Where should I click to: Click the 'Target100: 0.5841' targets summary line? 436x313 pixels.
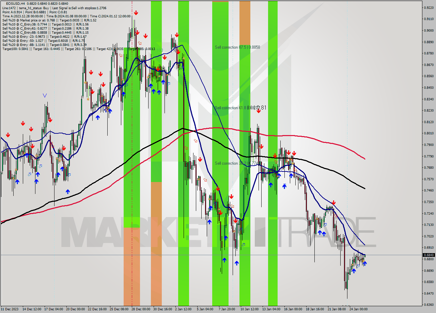tap(78, 49)
